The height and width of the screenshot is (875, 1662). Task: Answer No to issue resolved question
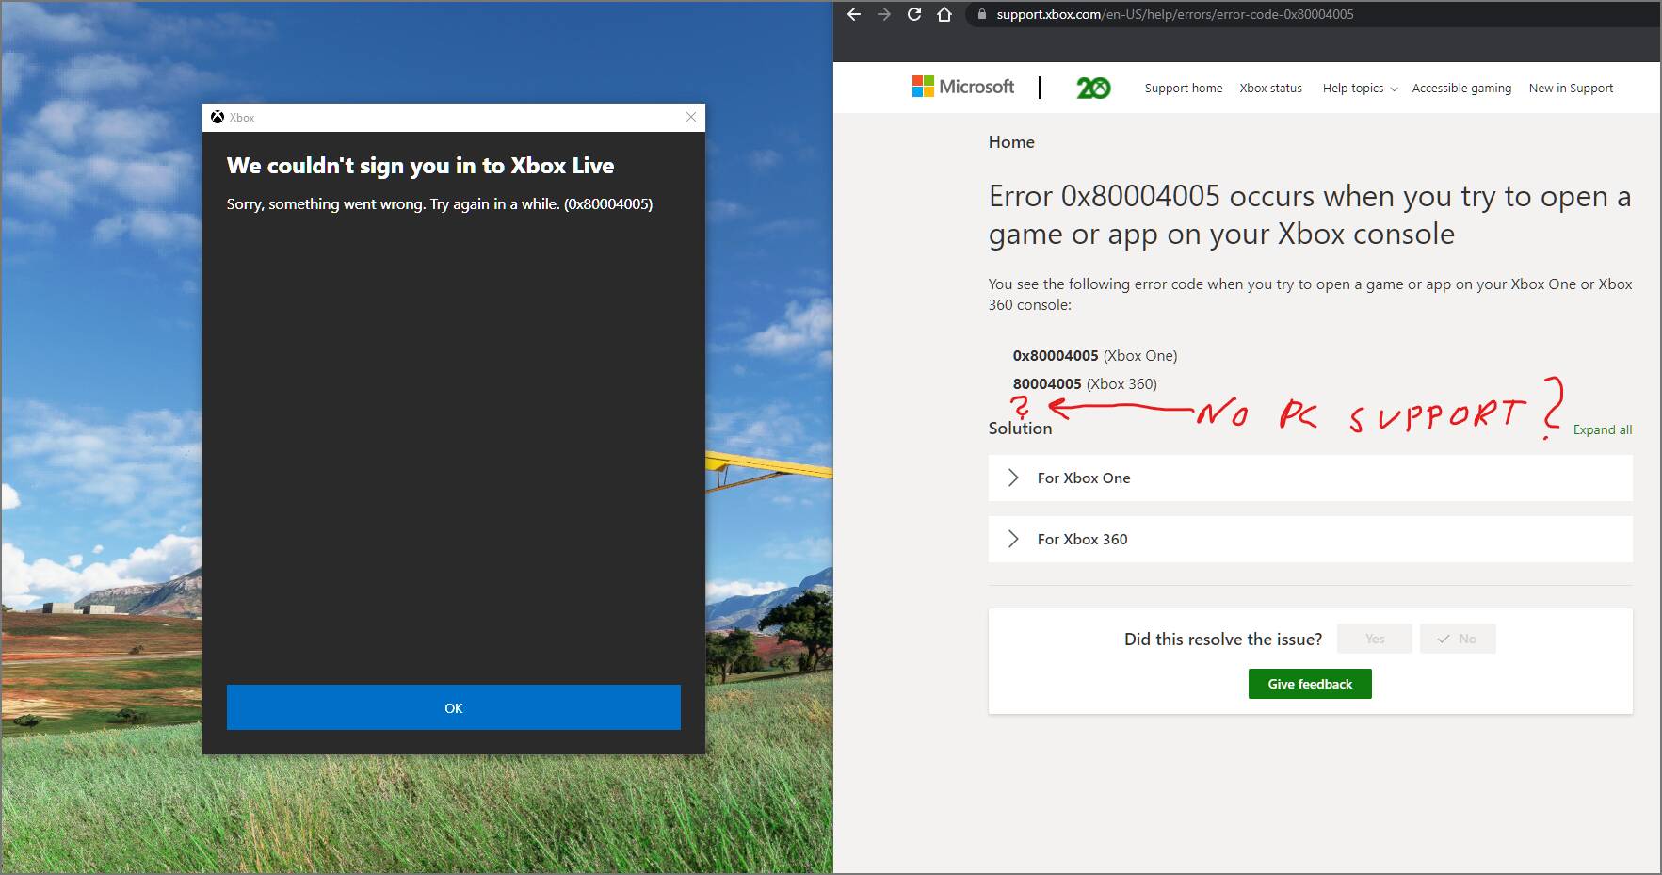tap(1458, 639)
